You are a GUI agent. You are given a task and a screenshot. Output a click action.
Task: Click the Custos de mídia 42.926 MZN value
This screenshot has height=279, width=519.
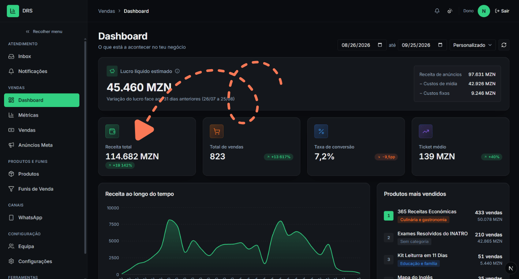click(x=482, y=84)
